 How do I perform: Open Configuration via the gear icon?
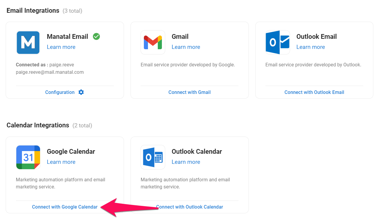[x=81, y=92]
